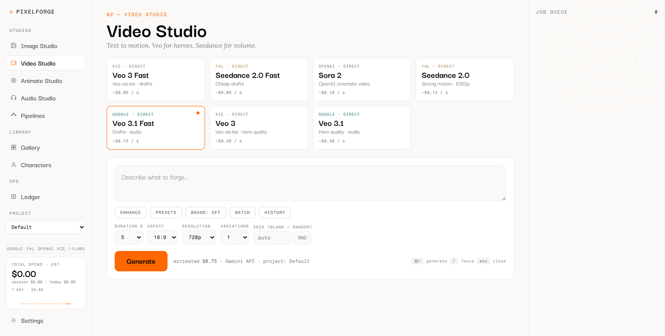
Task: Open the Pipelines section
Action: pyautogui.click(x=46, y=116)
